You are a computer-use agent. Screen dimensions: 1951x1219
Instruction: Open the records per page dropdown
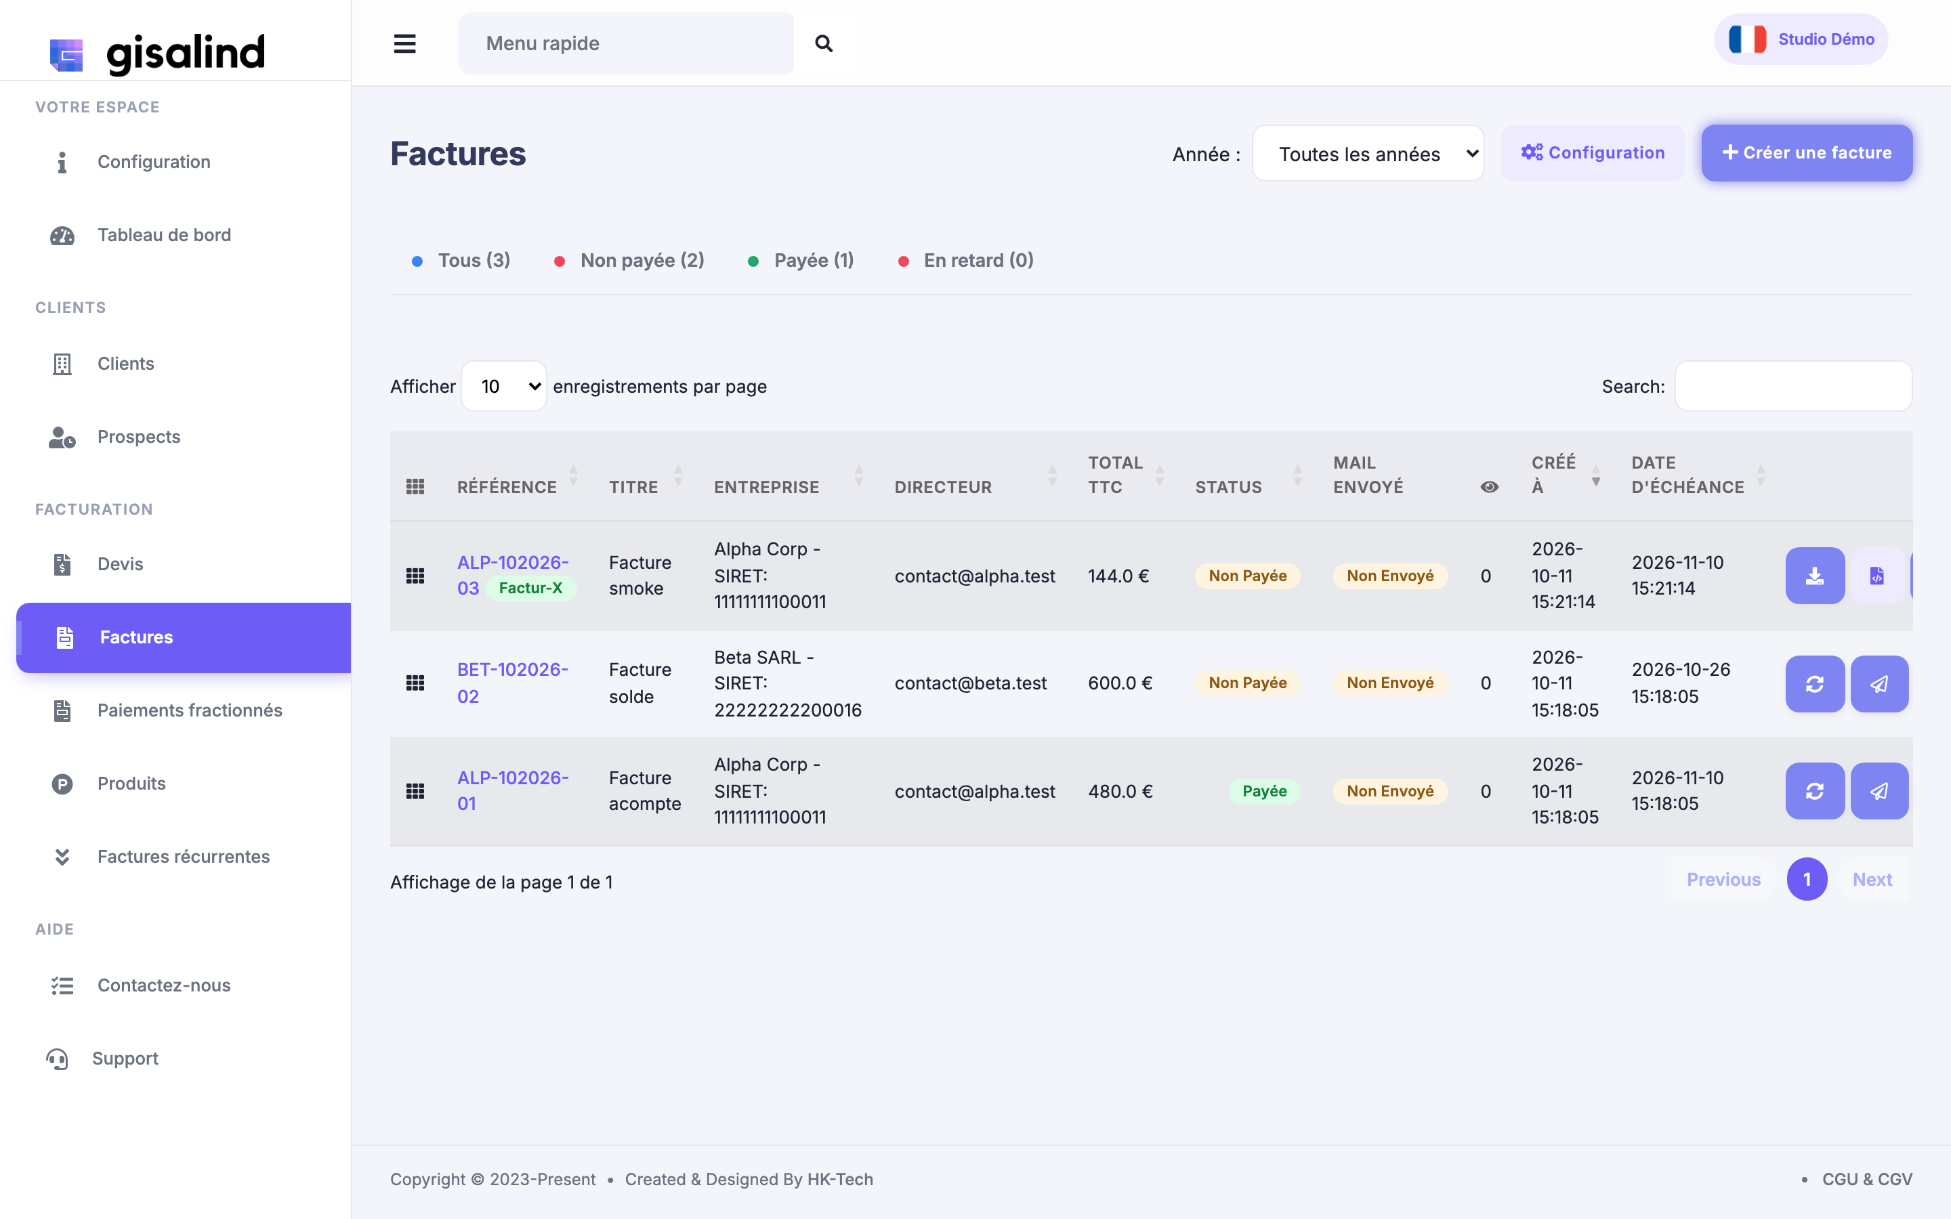pyautogui.click(x=504, y=386)
